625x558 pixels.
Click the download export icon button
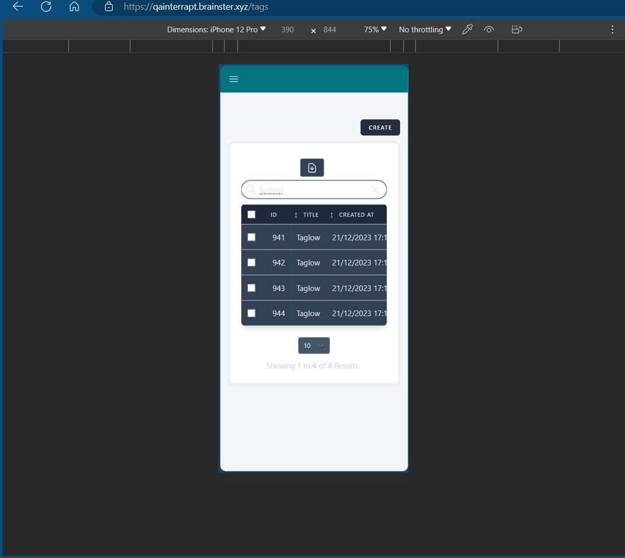coord(312,168)
